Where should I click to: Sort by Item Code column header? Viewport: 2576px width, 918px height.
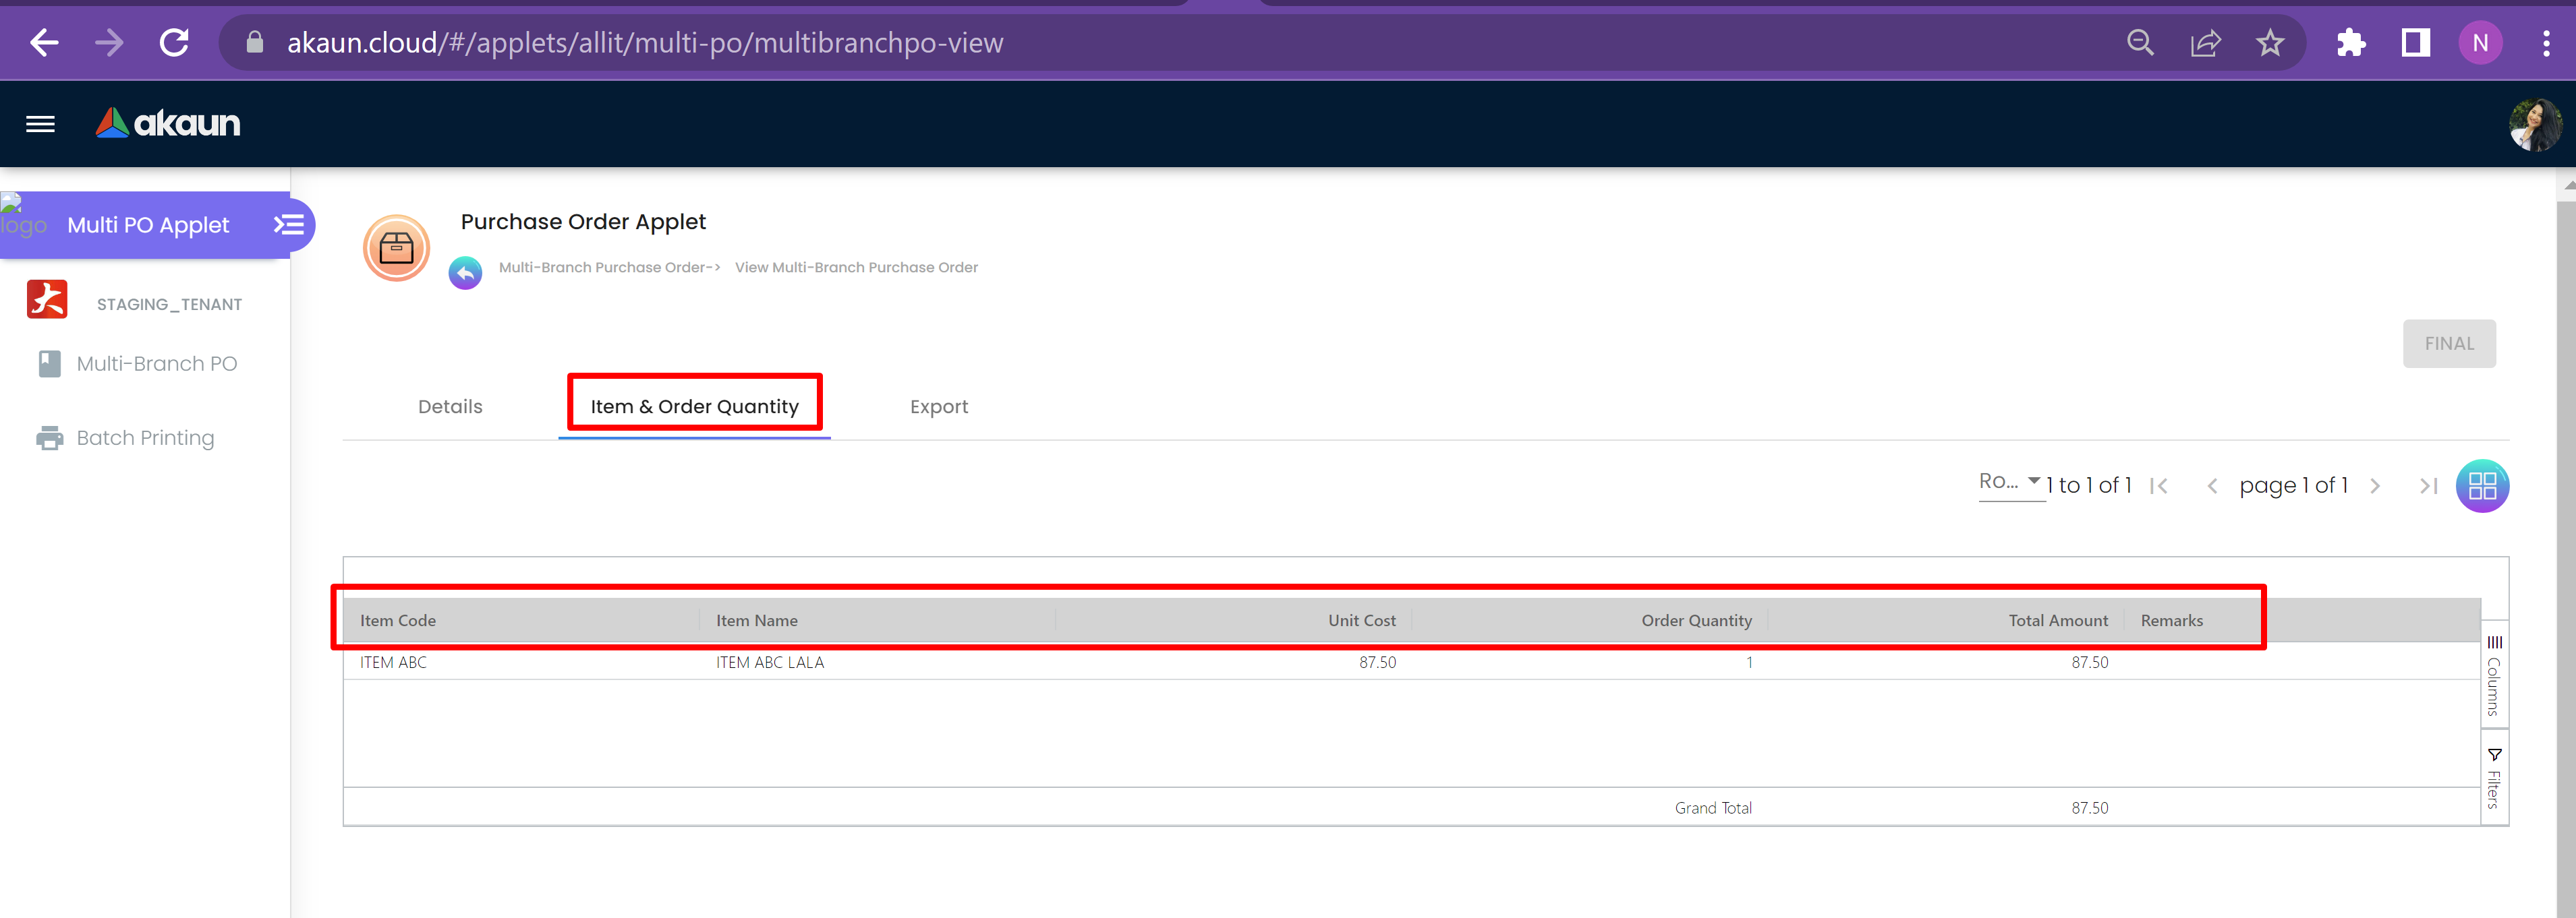[398, 620]
